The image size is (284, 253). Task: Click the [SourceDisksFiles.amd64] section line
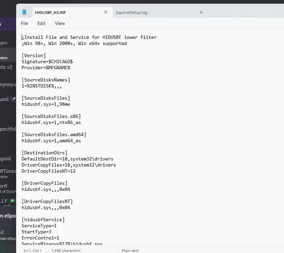click(x=54, y=134)
